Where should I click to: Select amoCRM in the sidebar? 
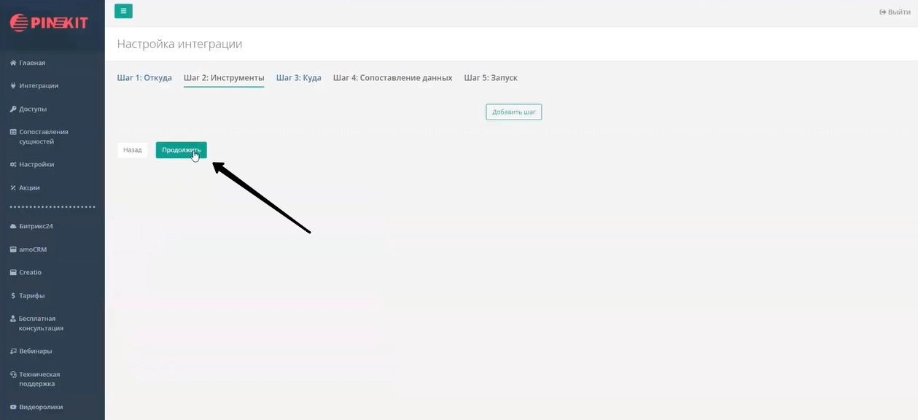(33, 249)
